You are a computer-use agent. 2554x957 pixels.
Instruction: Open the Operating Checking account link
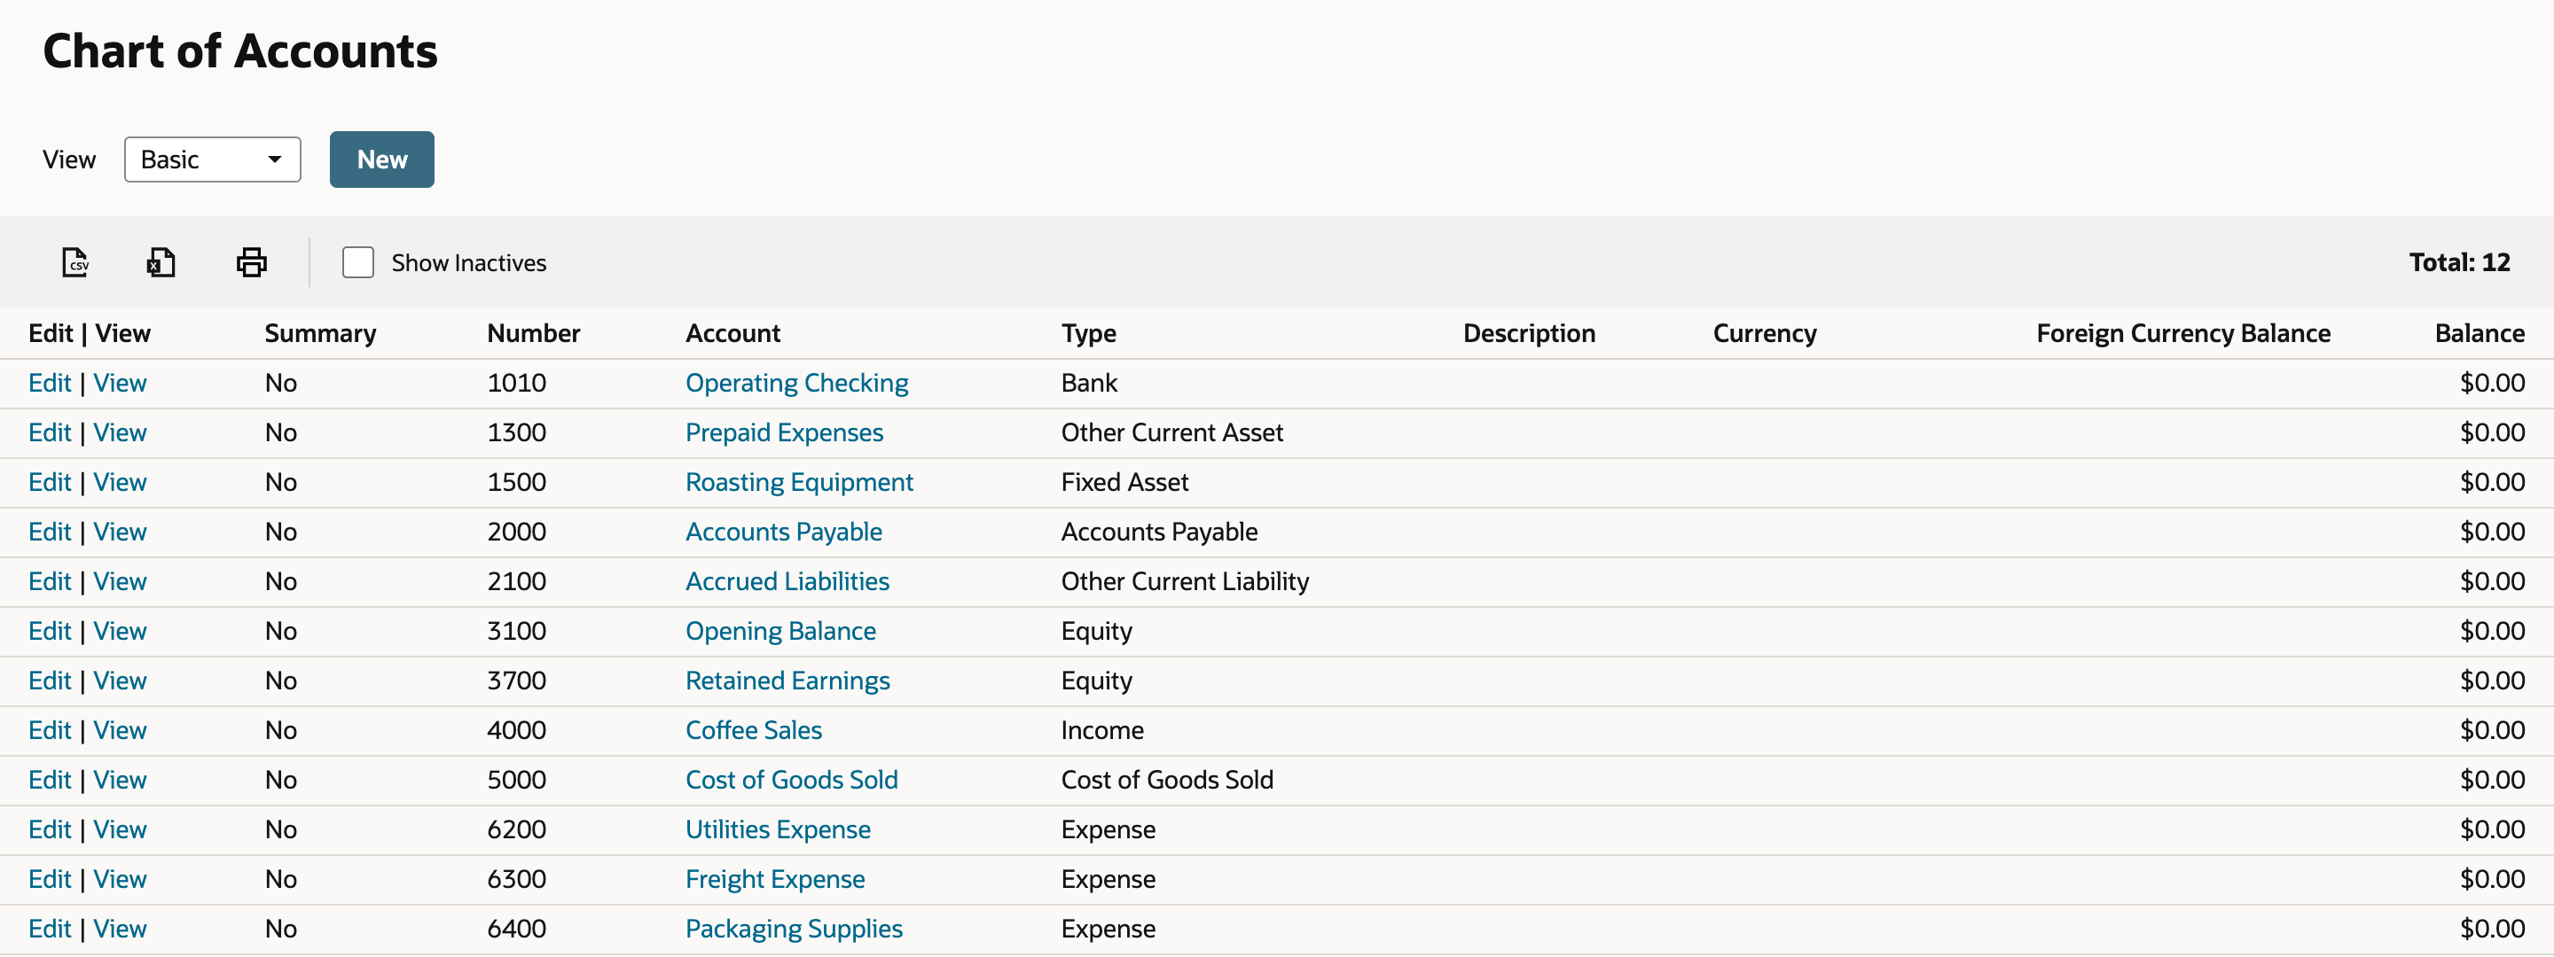point(796,384)
